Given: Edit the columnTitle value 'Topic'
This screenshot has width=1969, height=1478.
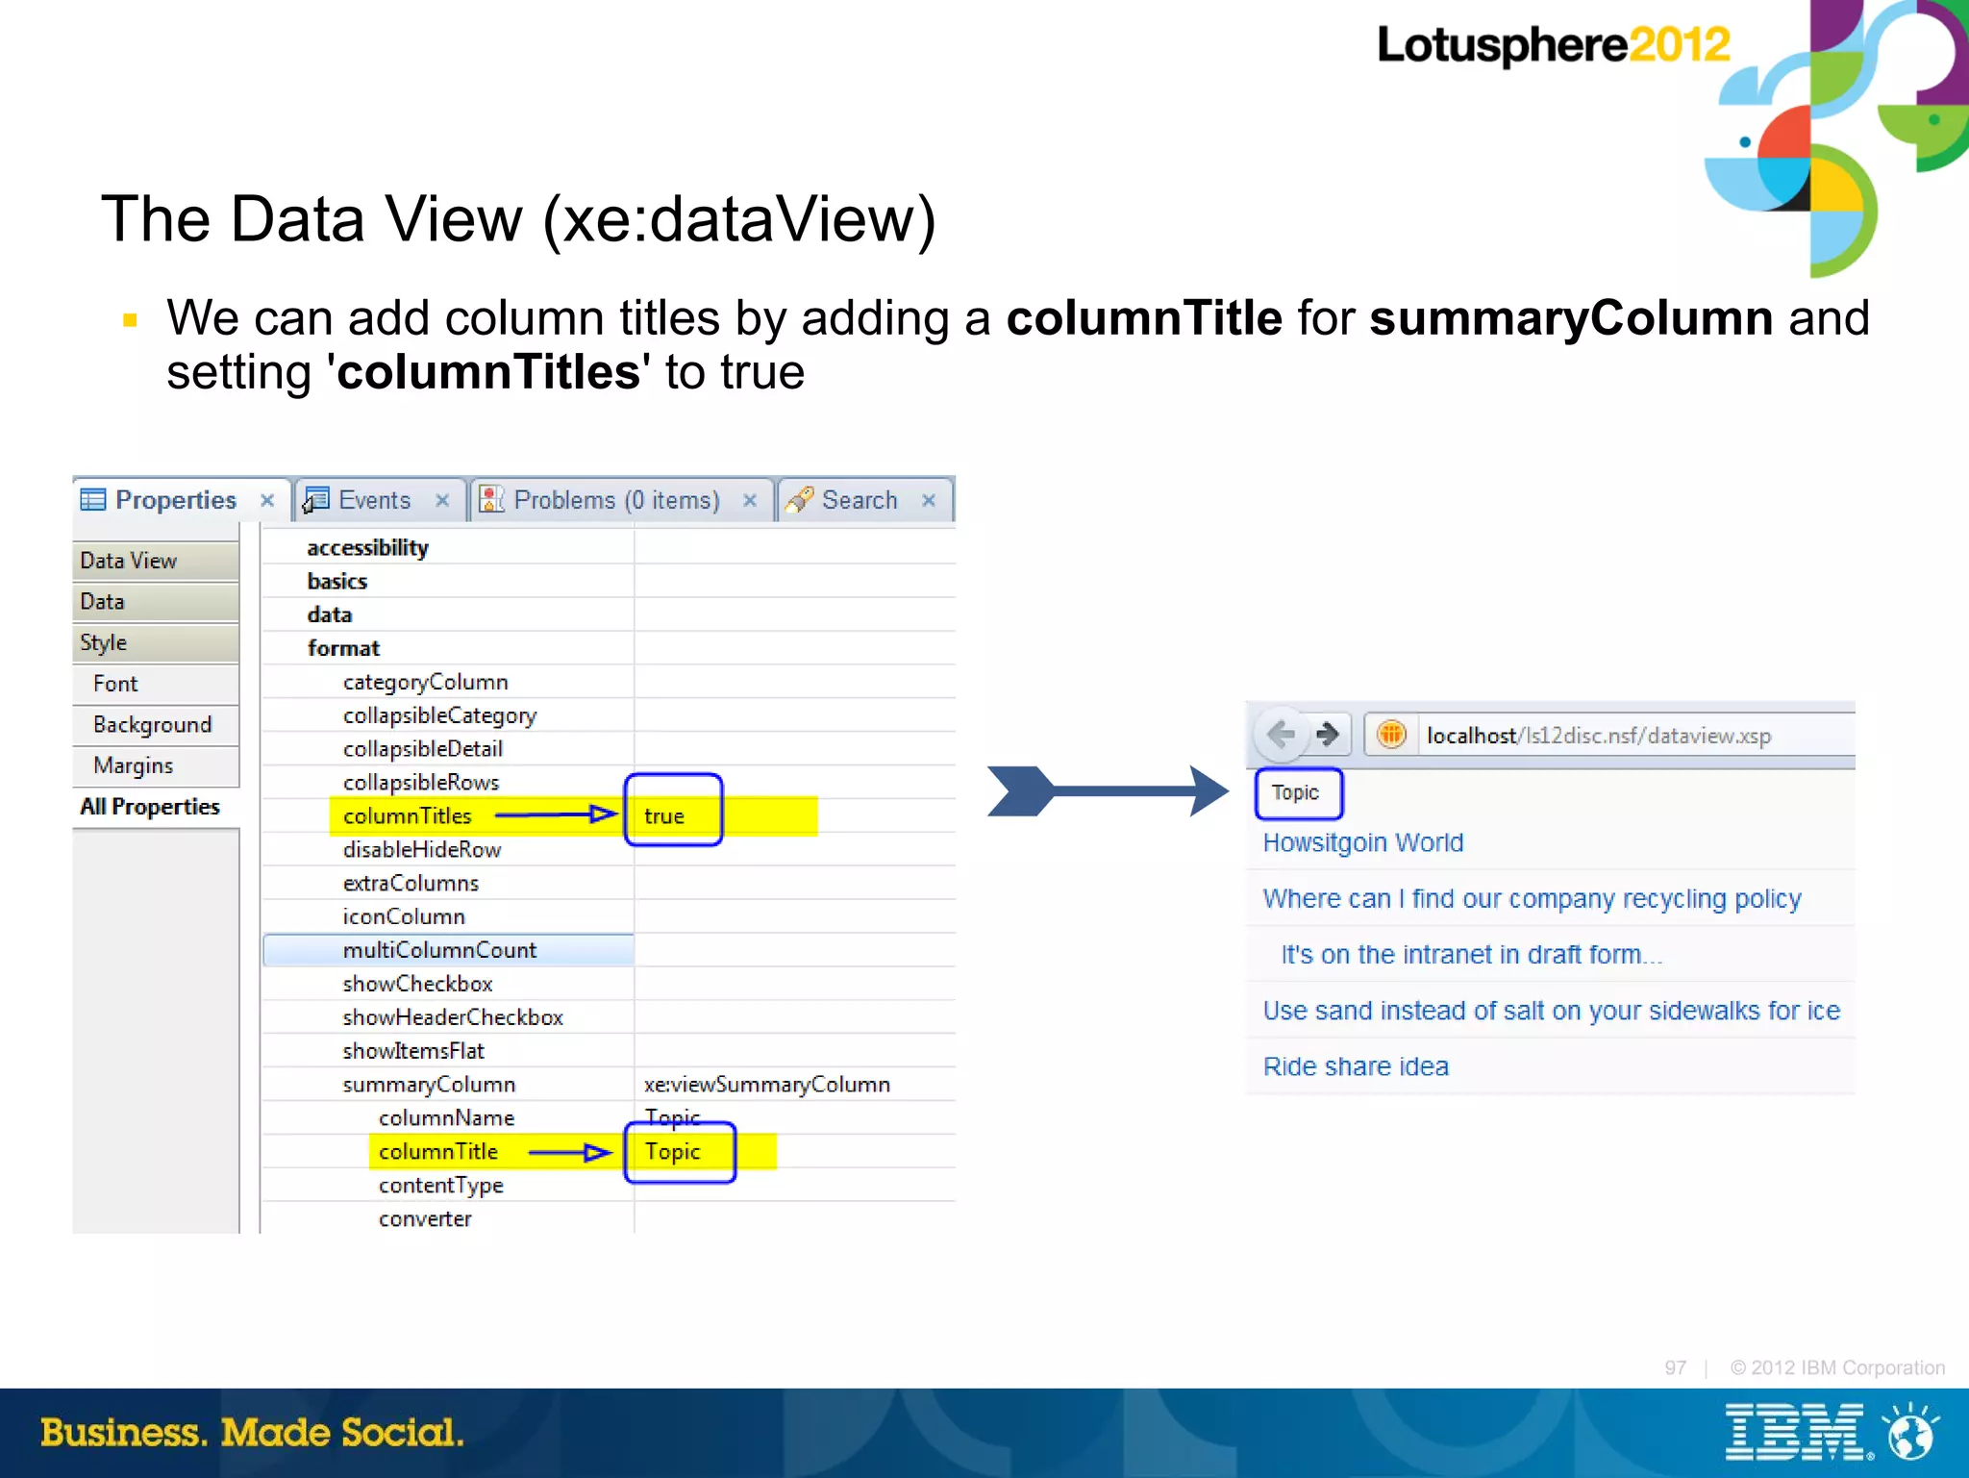Looking at the screenshot, I should point(672,1152).
